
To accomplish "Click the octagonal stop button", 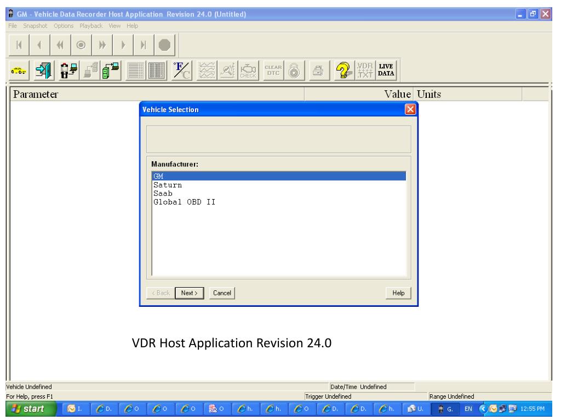I will tap(164, 45).
